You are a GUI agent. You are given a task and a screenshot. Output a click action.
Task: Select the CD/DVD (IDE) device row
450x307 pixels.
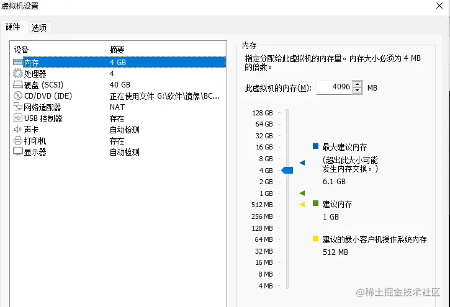tap(118, 96)
